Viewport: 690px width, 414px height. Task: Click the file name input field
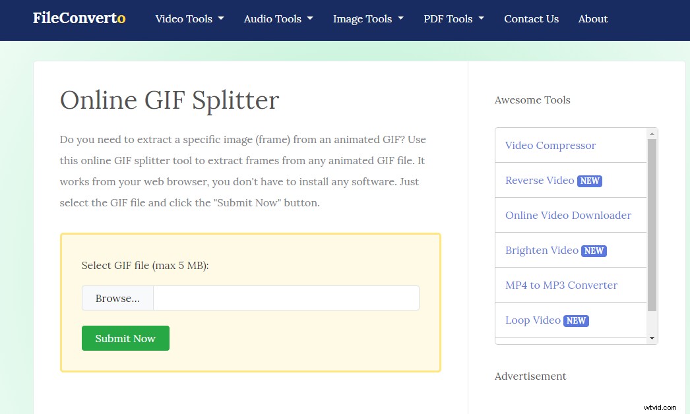(286, 298)
